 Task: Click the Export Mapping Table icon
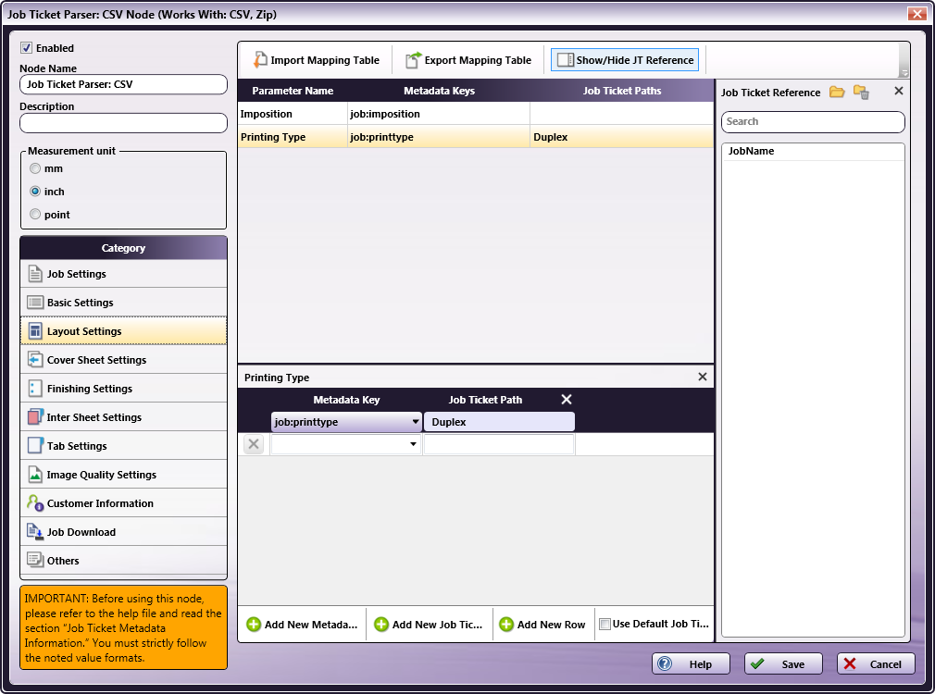(x=413, y=59)
